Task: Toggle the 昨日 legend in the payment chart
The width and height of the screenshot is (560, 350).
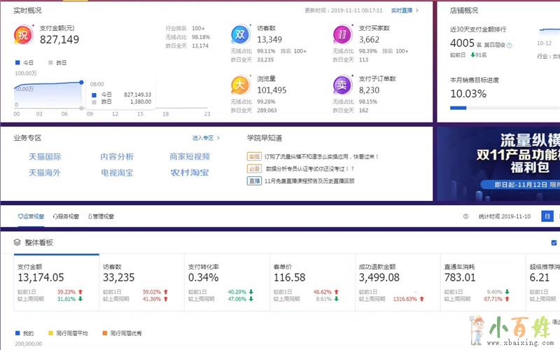Action: pos(57,63)
